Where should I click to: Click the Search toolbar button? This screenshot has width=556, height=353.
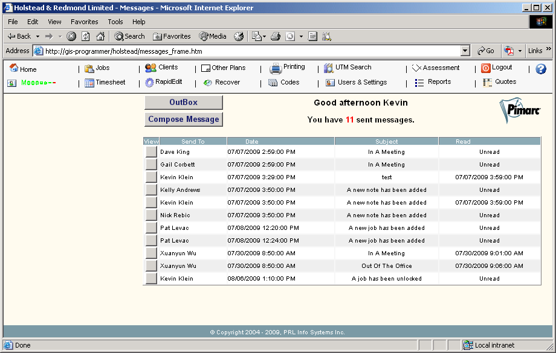coord(129,36)
